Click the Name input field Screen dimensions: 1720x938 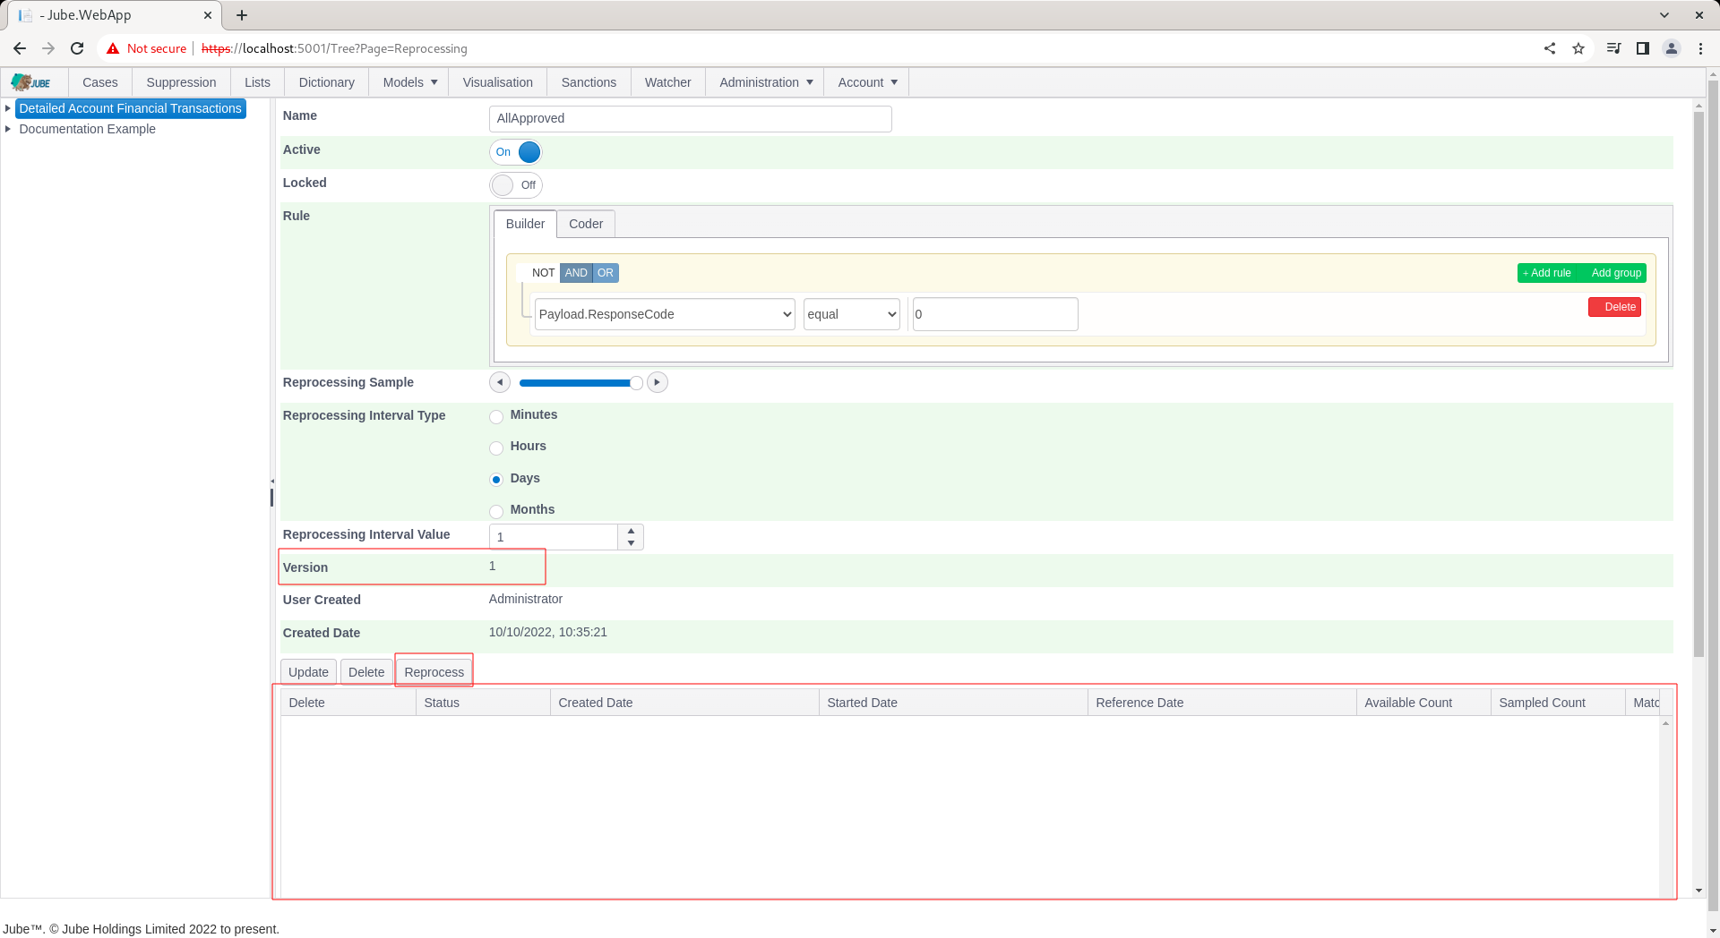690,118
